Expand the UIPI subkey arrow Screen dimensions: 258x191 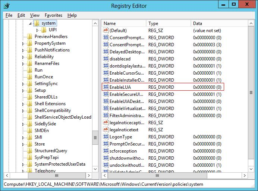(37, 30)
